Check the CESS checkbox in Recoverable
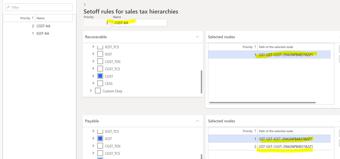 pyautogui.click(x=100, y=83)
